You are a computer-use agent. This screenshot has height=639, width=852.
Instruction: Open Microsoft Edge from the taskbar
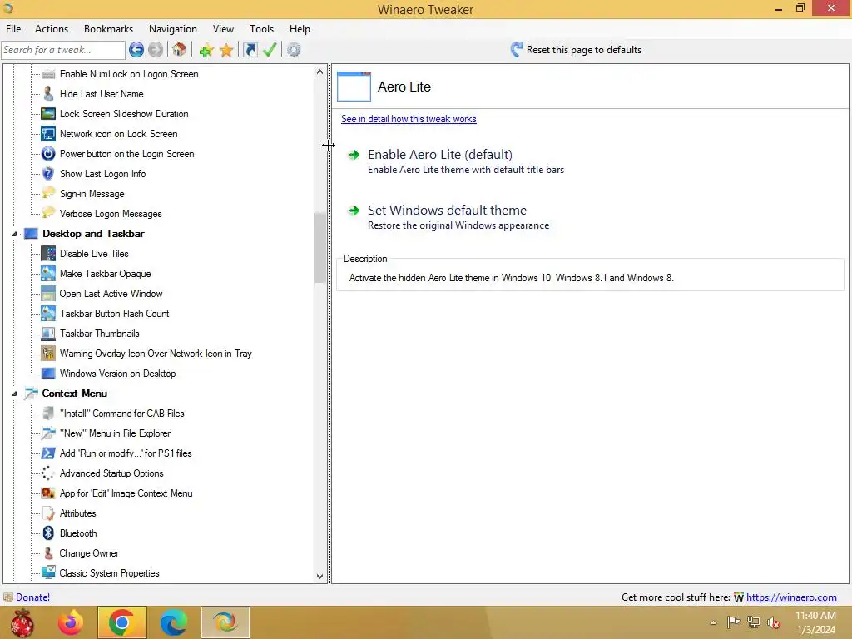[173, 622]
